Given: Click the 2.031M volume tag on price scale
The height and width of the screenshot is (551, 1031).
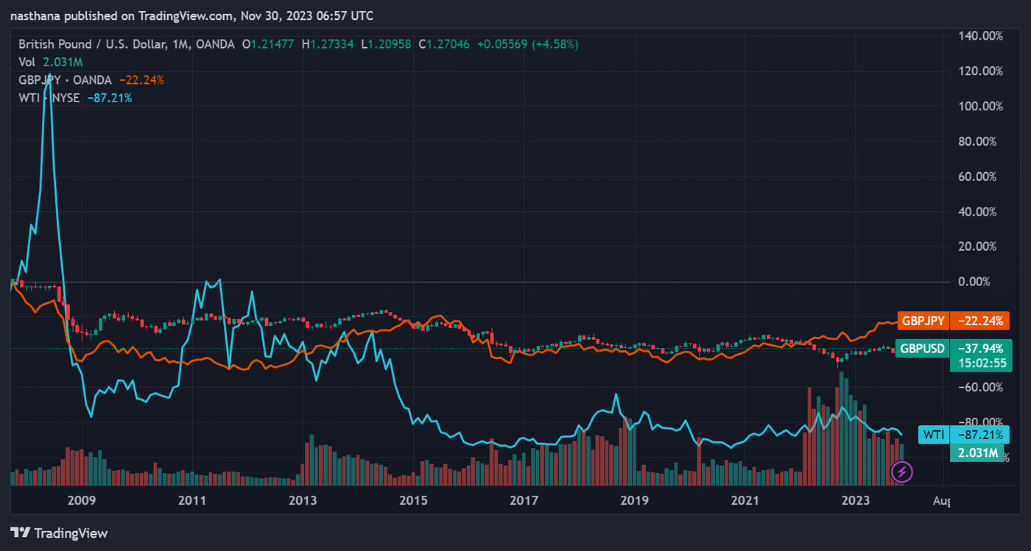Looking at the screenshot, I should pyautogui.click(x=977, y=453).
